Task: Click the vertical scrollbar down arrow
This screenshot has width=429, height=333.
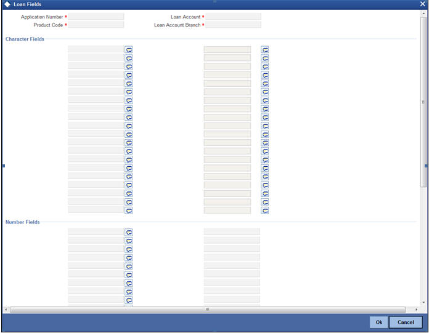Action: click(423, 302)
